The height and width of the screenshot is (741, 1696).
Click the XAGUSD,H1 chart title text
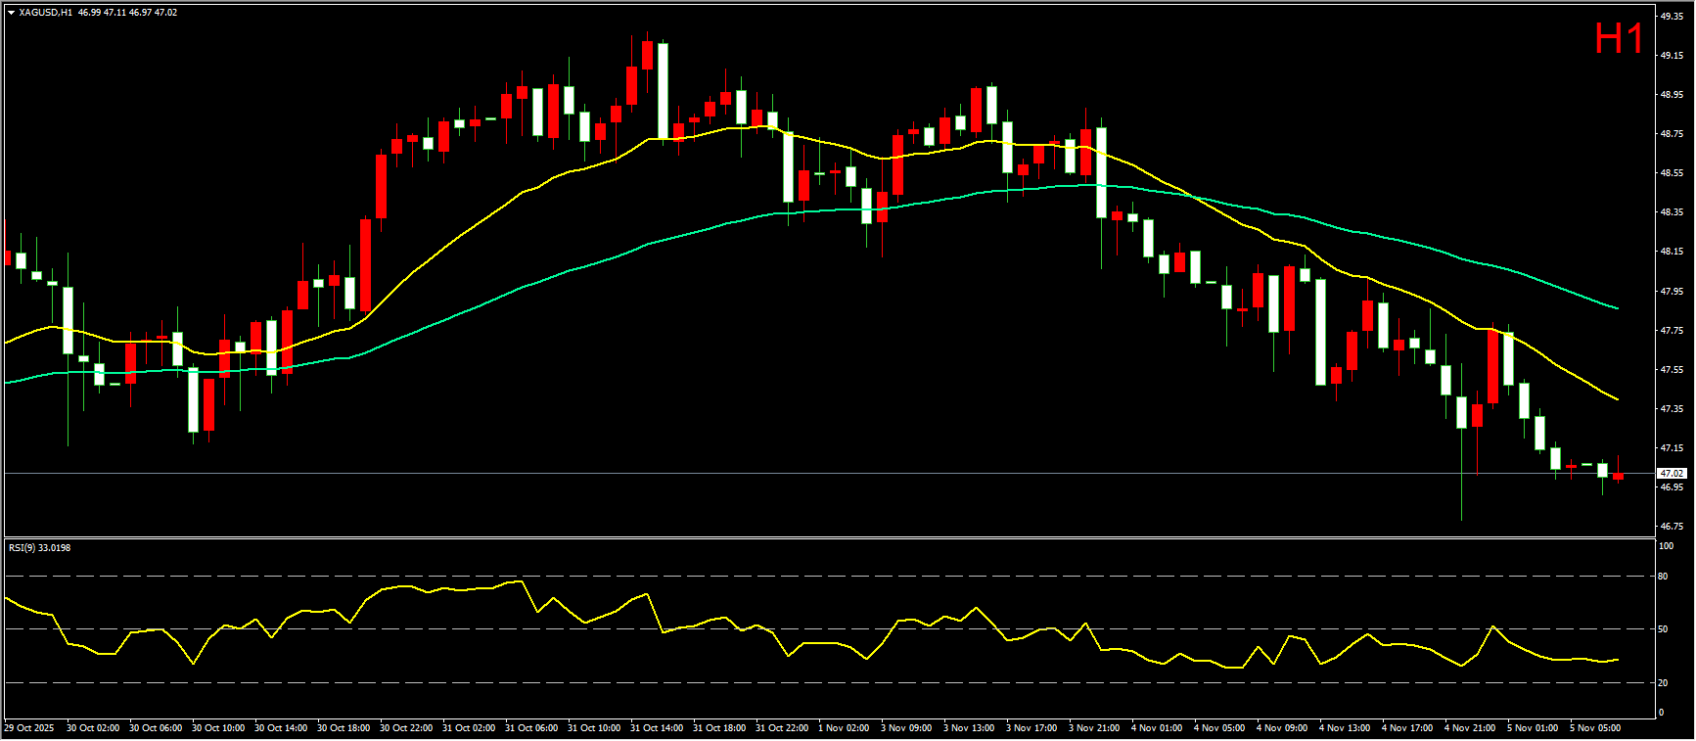(x=45, y=13)
